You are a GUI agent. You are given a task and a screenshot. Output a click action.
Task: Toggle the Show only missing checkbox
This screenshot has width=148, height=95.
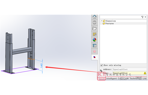[x=101, y=65]
